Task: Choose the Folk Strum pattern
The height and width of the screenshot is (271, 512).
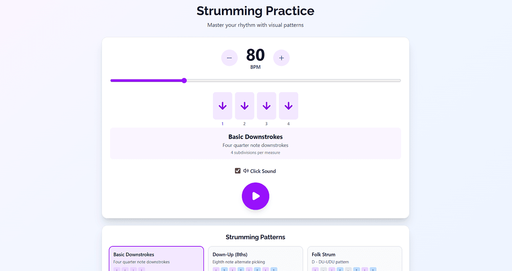Action: click(x=355, y=258)
